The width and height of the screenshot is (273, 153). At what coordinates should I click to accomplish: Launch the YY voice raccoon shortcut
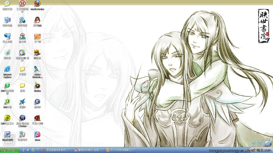(x=37, y=53)
